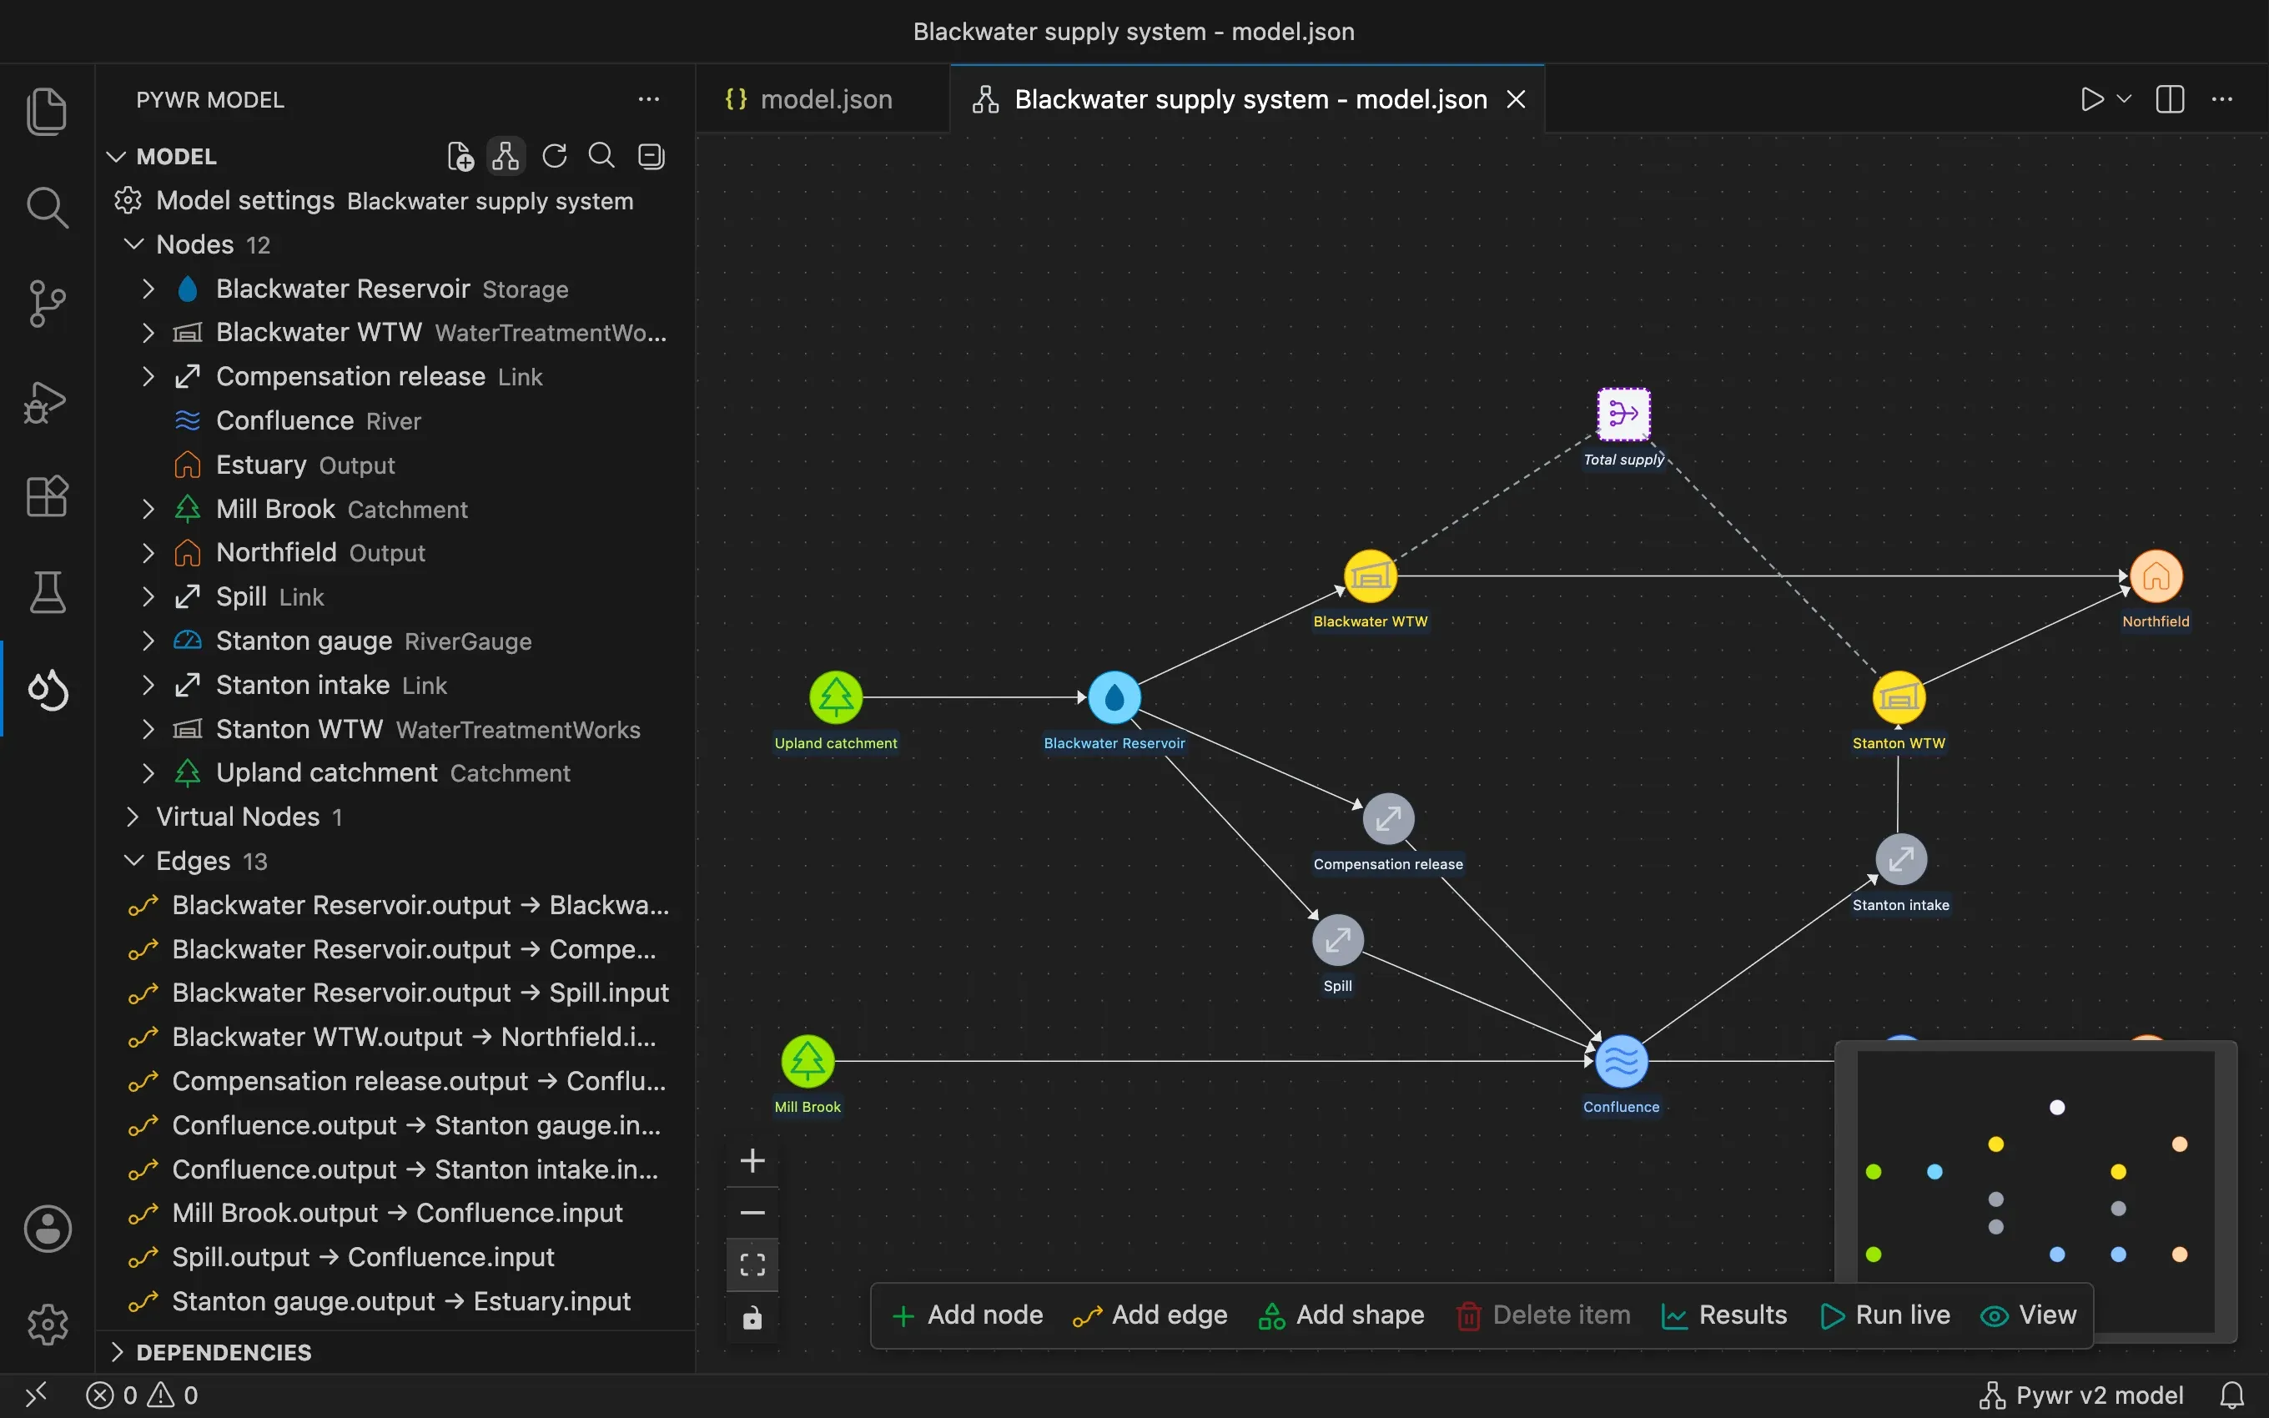The width and height of the screenshot is (2269, 1418).
Task: Split the editor right
Action: [x=2171, y=98]
